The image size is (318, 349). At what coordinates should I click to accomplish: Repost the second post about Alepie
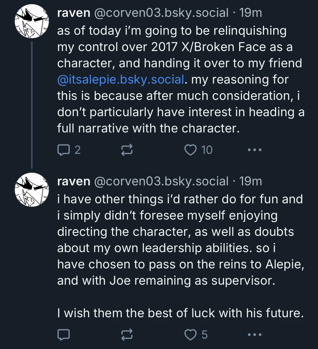(127, 335)
